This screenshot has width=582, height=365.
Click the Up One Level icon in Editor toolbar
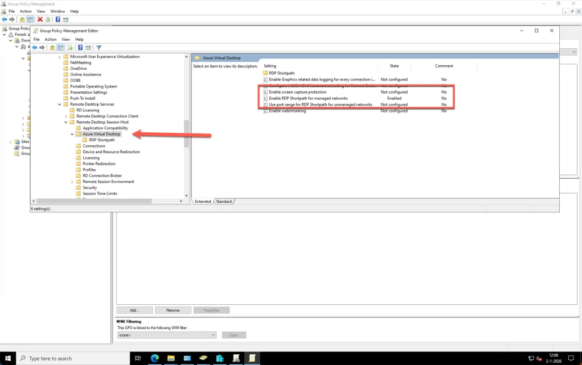click(x=52, y=48)
